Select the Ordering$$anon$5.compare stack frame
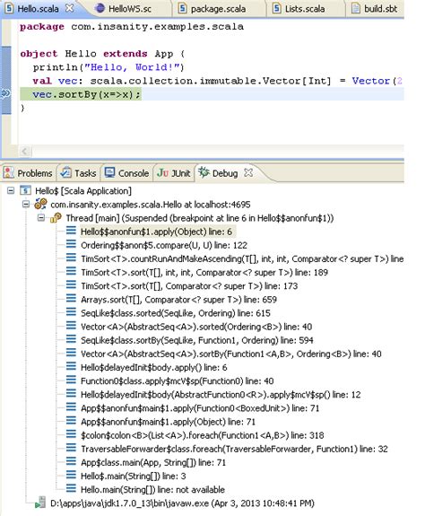425x516 pixels. [x=164, y=245]
